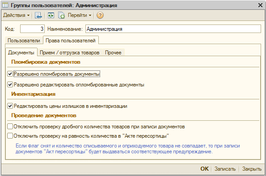266x176 pixels.
Task: Open the 'Прием / отгрузка товаров' tab
Action: pos(70,53)
